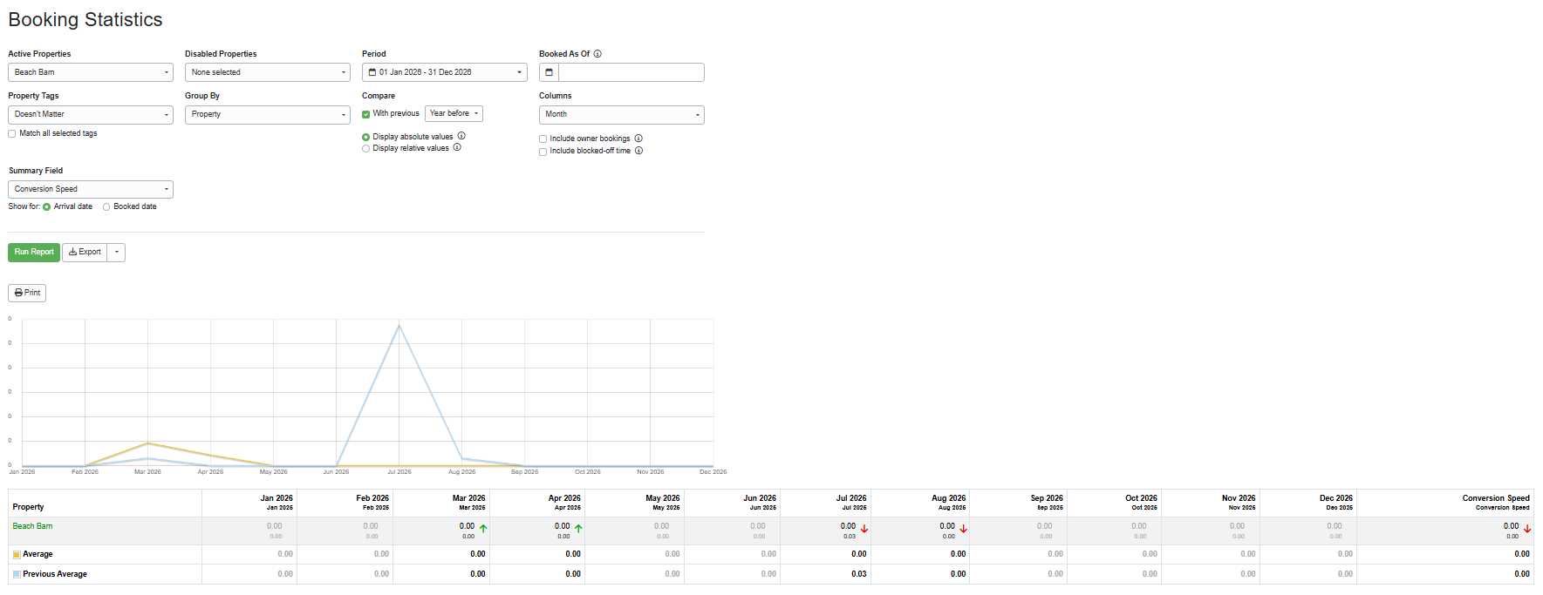Viewport: 1543px width, 595px height.
Task: Click the Print button
Action: point(27,293)
